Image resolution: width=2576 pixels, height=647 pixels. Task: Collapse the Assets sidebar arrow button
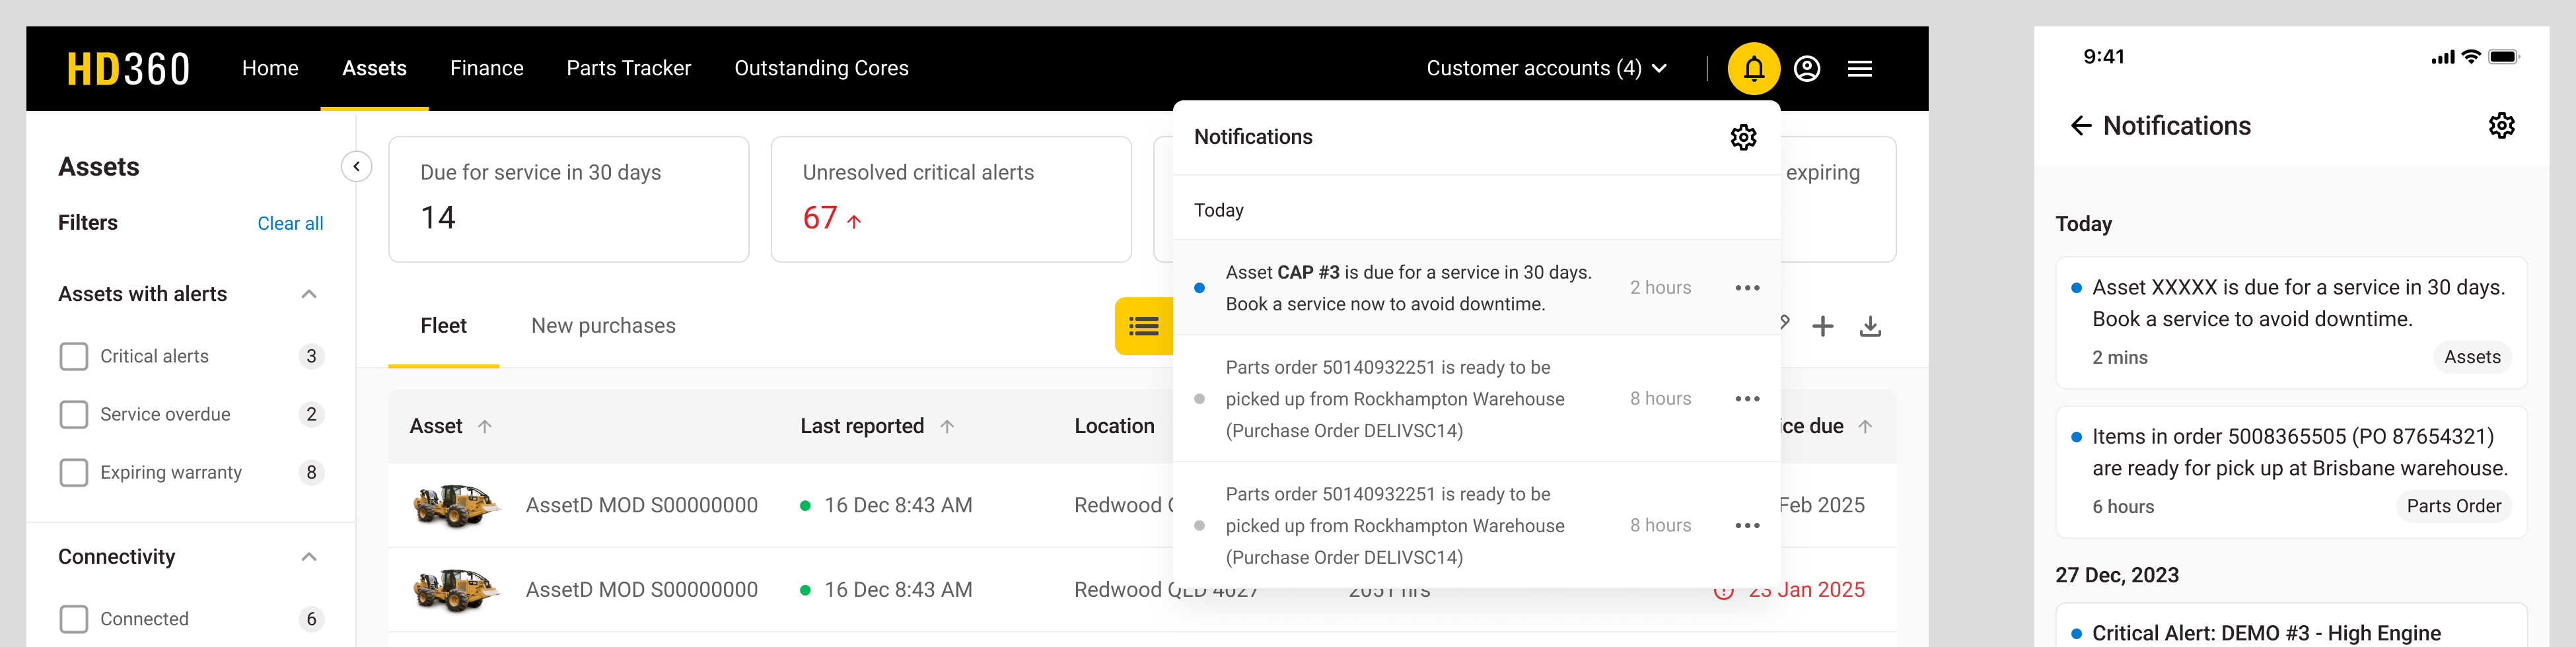pos(357,167)
